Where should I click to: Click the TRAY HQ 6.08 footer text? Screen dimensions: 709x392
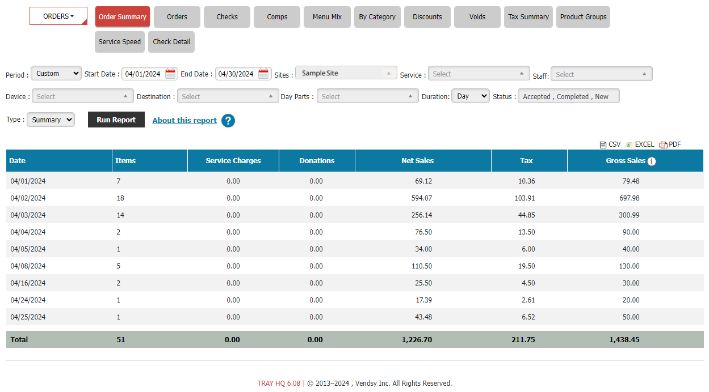click(x=279, y=384)
